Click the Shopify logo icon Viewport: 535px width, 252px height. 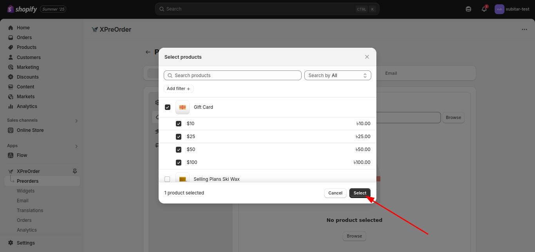point(11,9)
